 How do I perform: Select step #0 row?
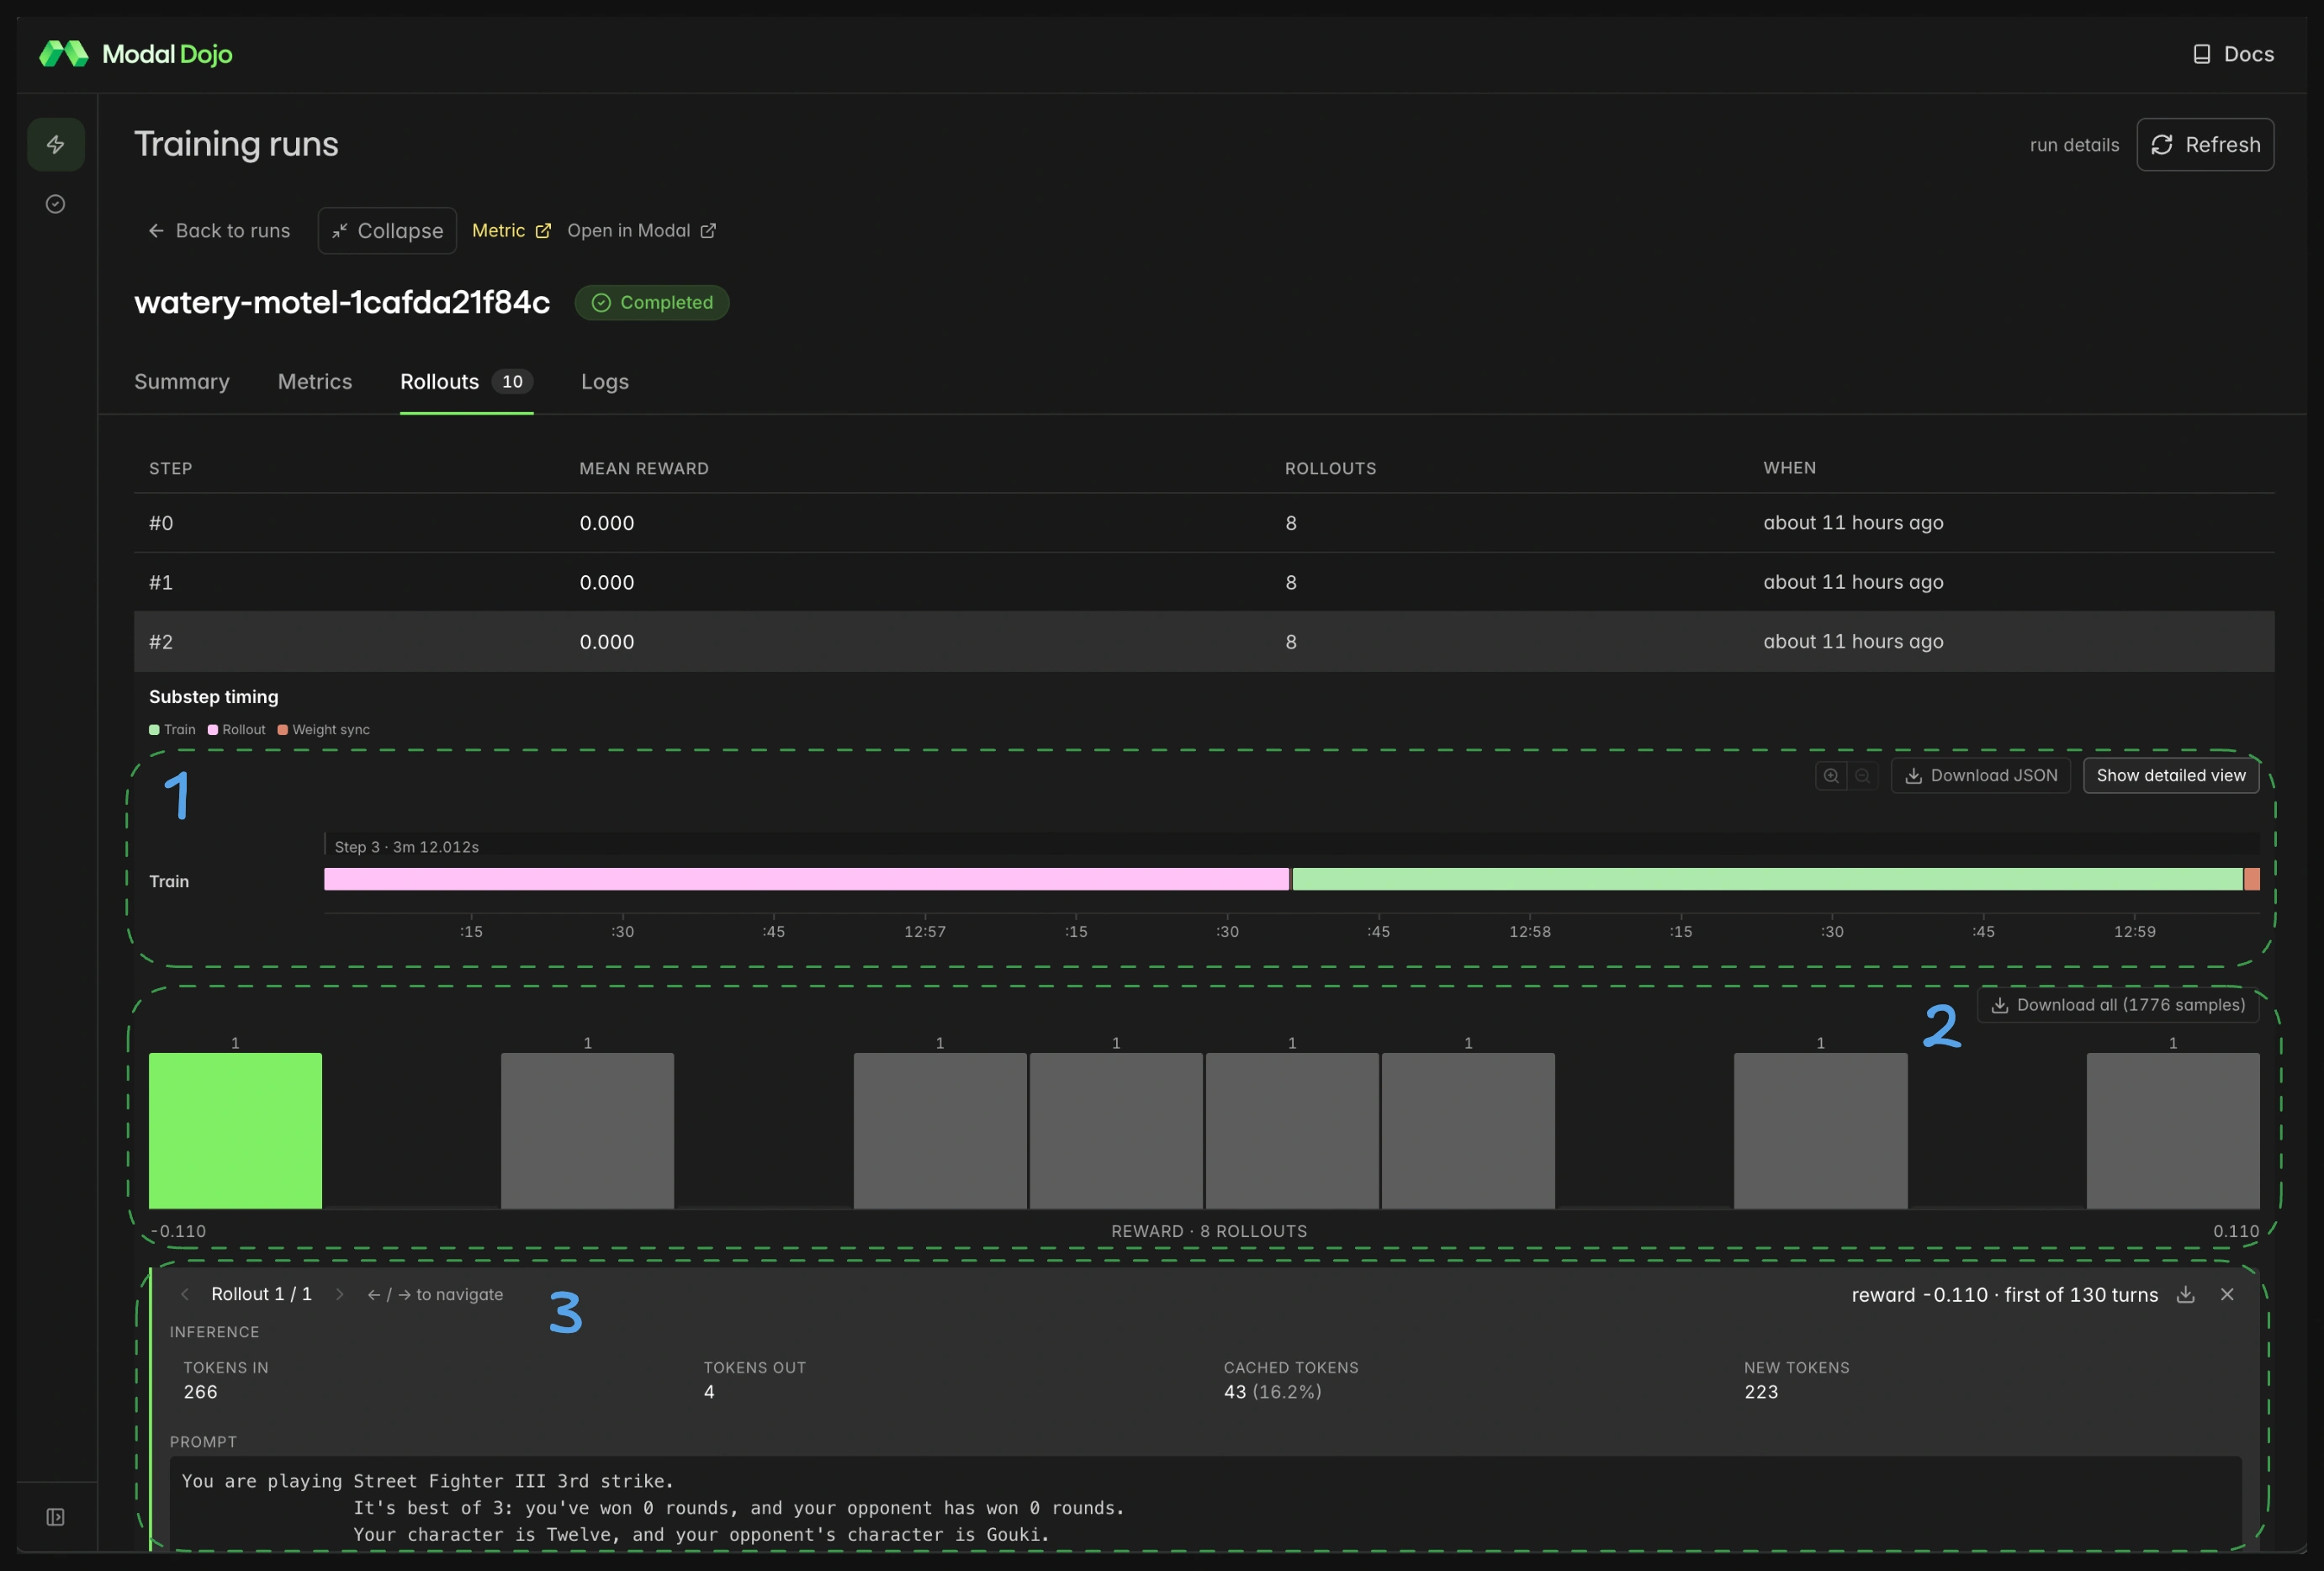pyautogui.click(x=1204, y=523)
